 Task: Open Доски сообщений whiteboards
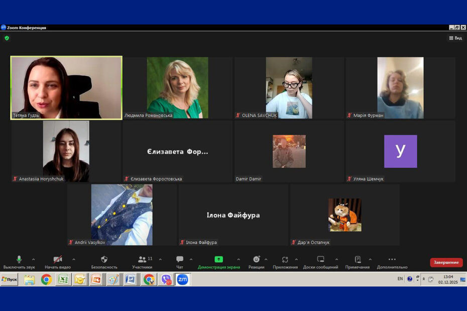pyautogui.click(x=320, y=260)
